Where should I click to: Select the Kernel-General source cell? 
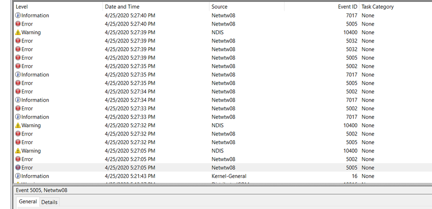(229, 176)
